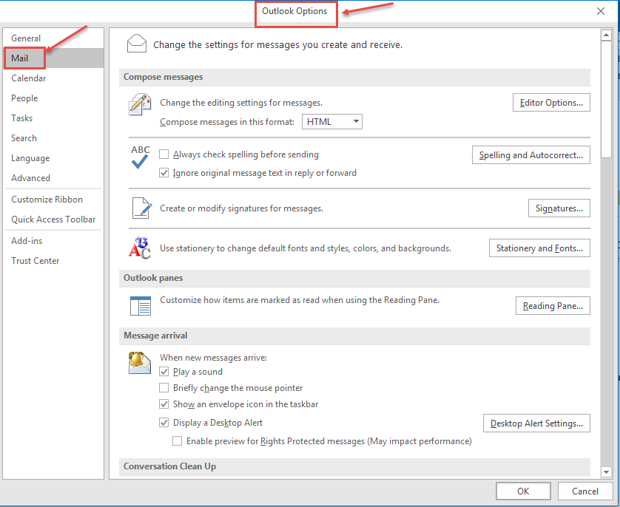Select the Add-ins category
The width and height of the screenshot is (620, 507).
pyautogui.click(x=53, y=240)
